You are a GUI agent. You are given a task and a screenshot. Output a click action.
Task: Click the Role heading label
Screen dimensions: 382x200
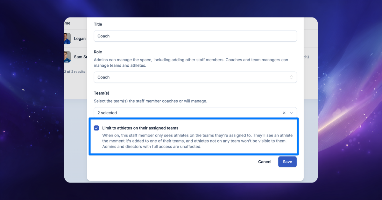click(x=98, y=52)
